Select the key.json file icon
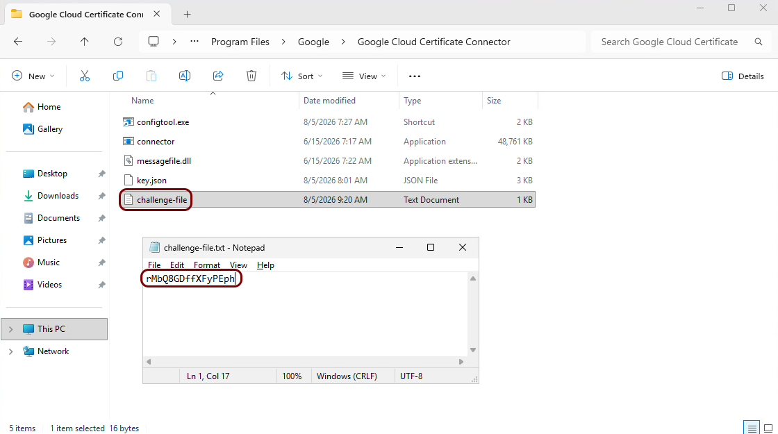Screen dimensions: 778x434 click(x=128, y=180)
